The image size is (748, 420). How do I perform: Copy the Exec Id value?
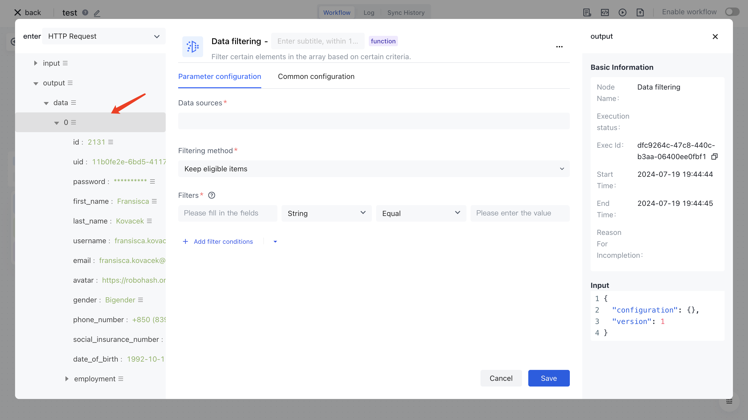tap(714, 157)
